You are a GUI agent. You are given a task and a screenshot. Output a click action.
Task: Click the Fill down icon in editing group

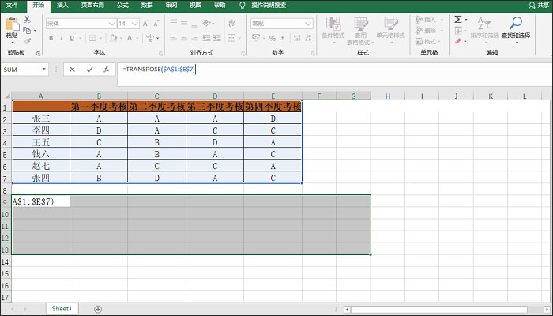458,30
